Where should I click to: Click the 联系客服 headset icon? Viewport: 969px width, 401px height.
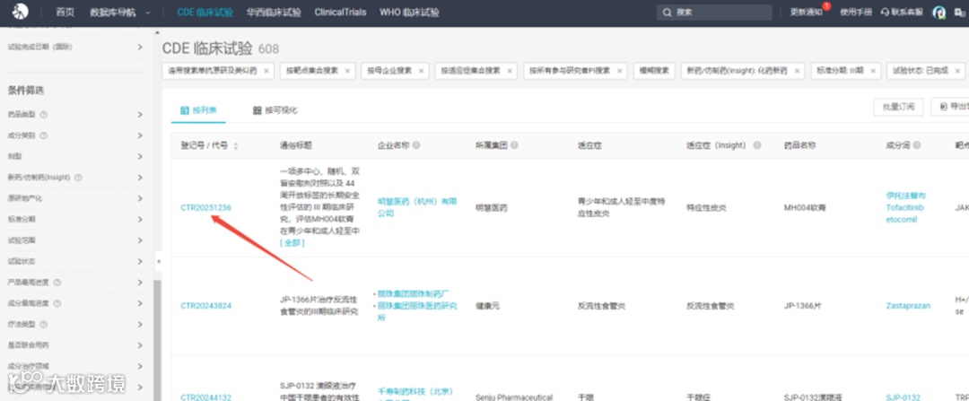pos(886,13)
